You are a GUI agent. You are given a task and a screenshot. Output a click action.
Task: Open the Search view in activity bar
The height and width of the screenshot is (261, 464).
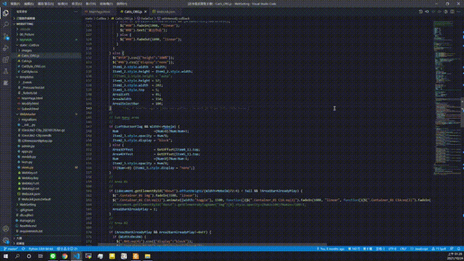click(6, 24)
